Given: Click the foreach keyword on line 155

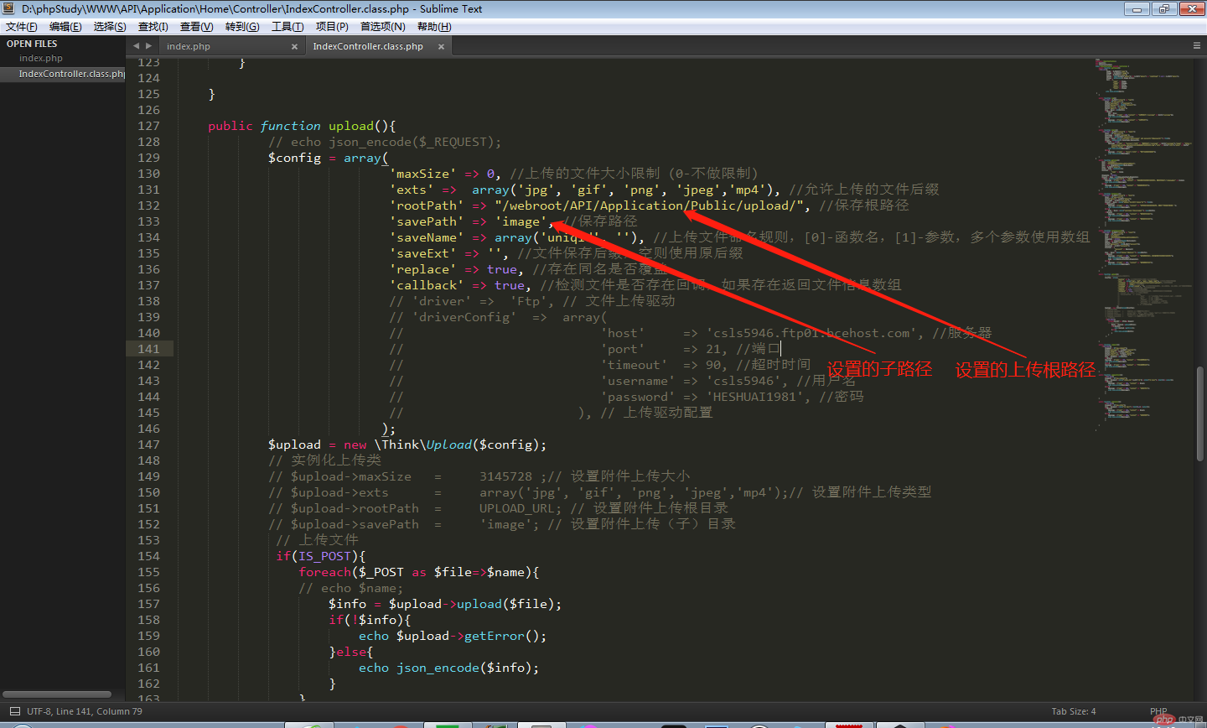Looking at the screenshot, I should (324, 572).
